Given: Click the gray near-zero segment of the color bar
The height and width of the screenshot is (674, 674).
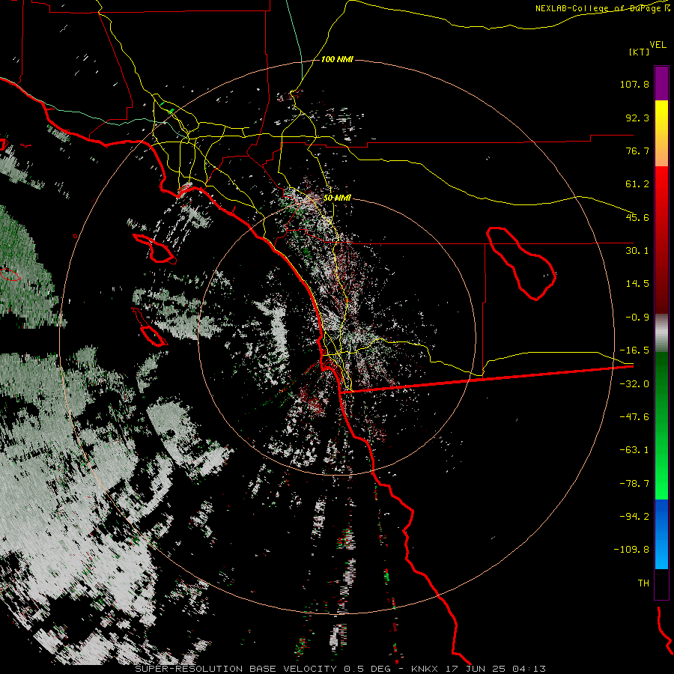Looking at the screenshot, I should coord(661,333).
